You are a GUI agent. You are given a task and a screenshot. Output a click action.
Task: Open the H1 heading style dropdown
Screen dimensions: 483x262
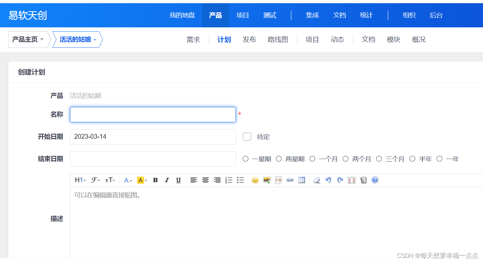(80, 180)
